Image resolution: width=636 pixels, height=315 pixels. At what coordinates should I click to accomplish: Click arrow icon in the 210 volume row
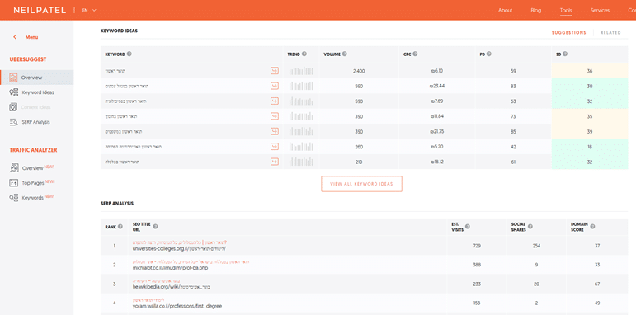click(x=275, y=162)
